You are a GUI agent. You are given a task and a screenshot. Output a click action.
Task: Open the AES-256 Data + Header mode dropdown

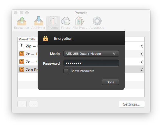pyautogui.click(x=91, y=54)
